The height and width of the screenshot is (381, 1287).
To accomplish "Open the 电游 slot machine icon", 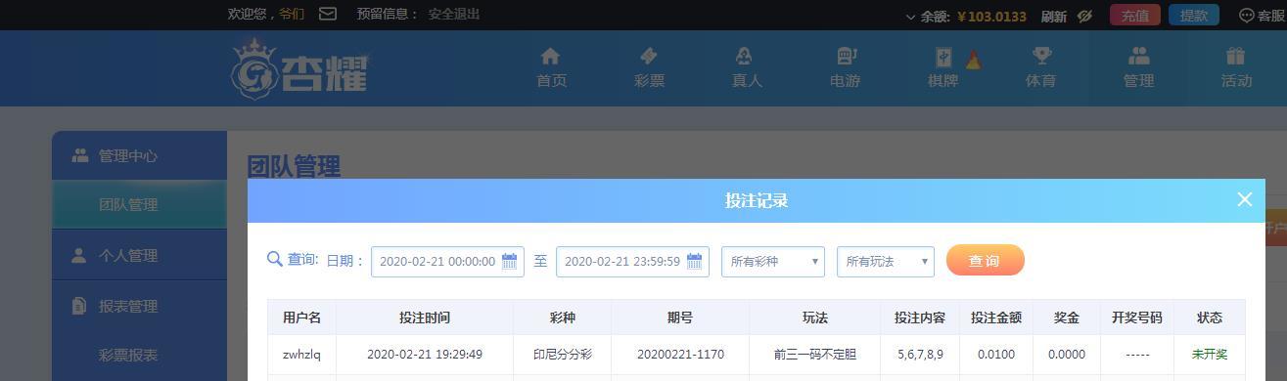I will [846, 56].
